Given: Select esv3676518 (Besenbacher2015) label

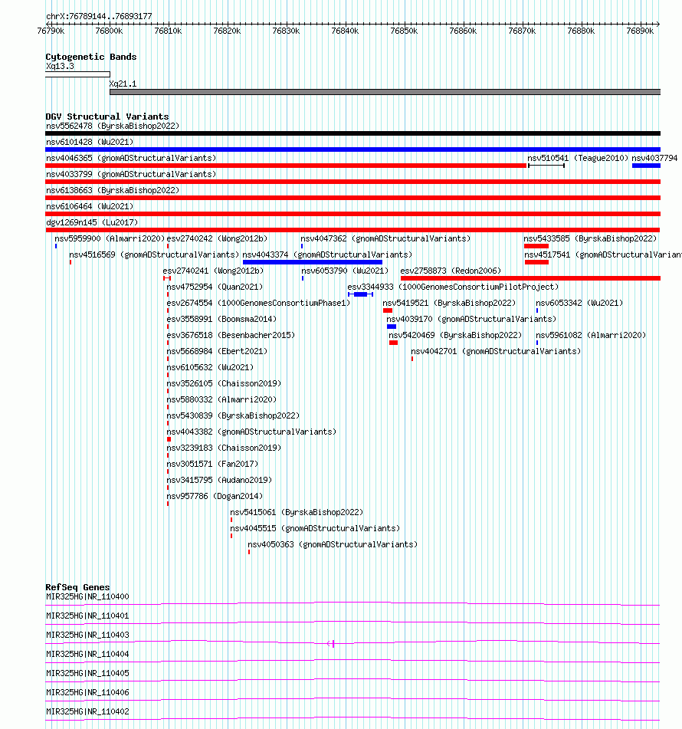Looking at the screenshot, I should [231, 335].
